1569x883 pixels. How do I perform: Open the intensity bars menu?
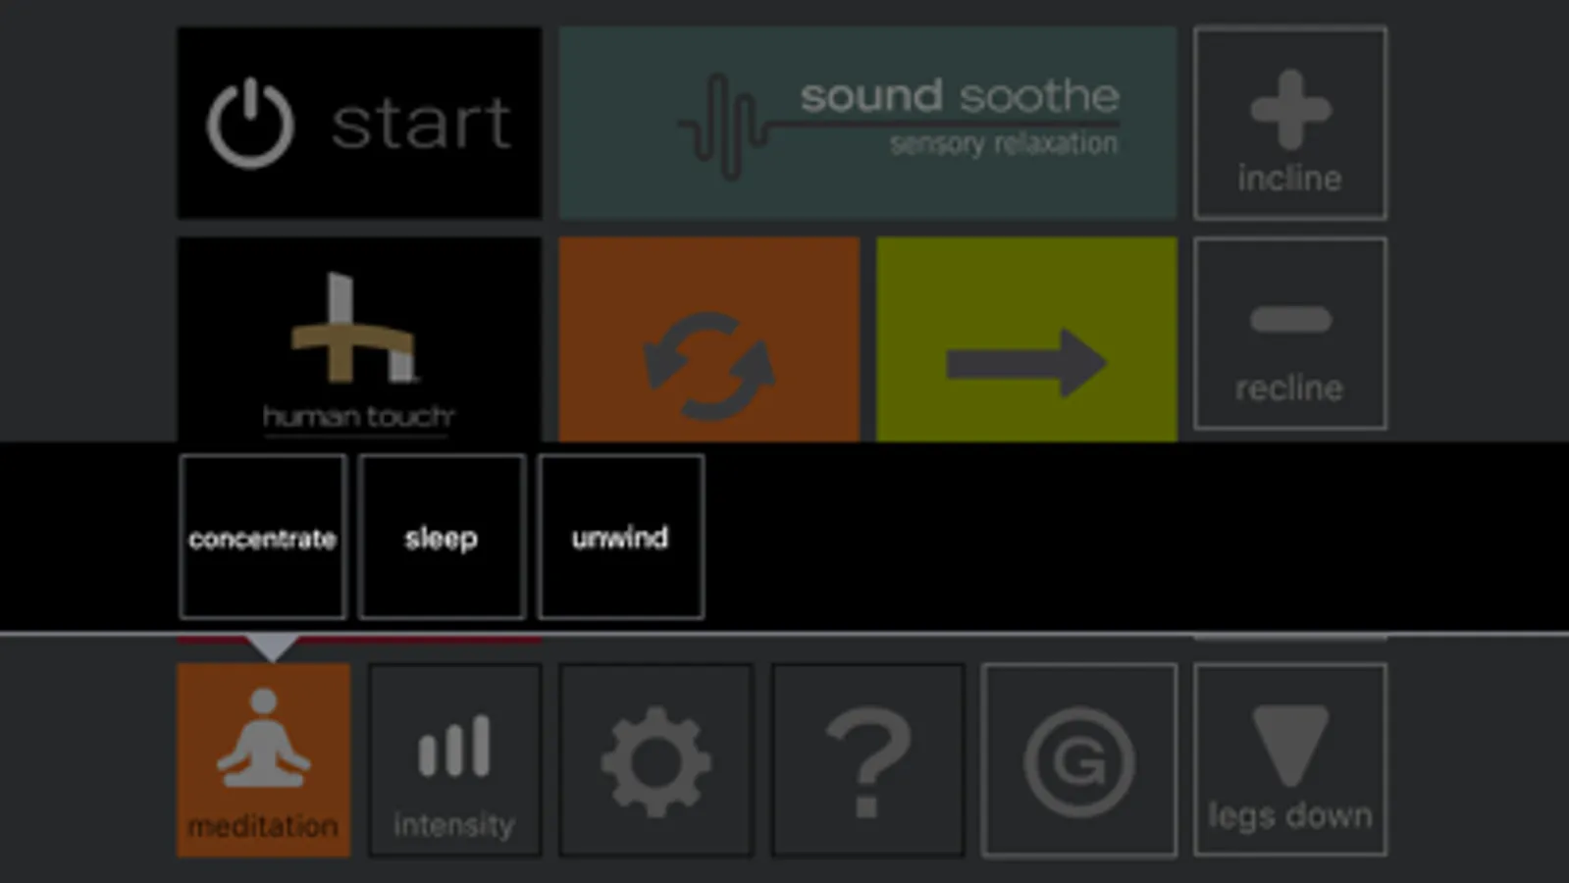point(454,760)
